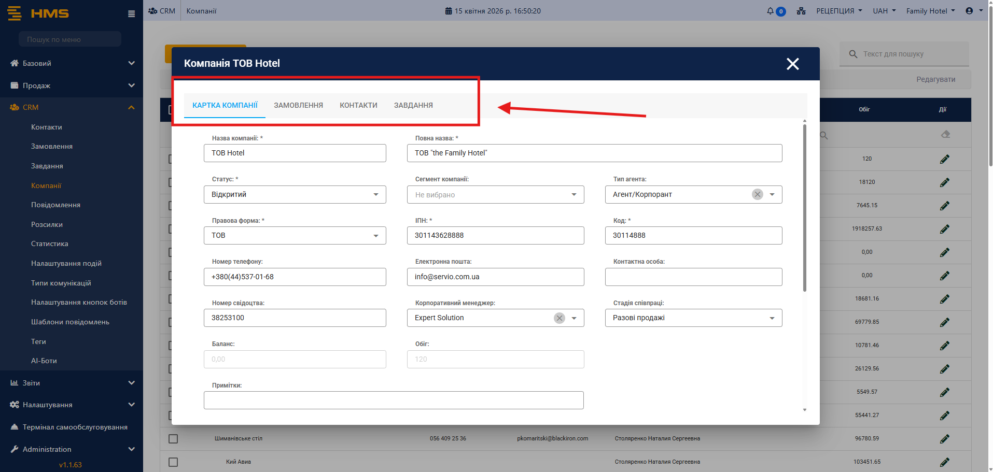Clear the Корпоративний менеджер value
Screen dimensions: 993x472
tap(559, 318)
